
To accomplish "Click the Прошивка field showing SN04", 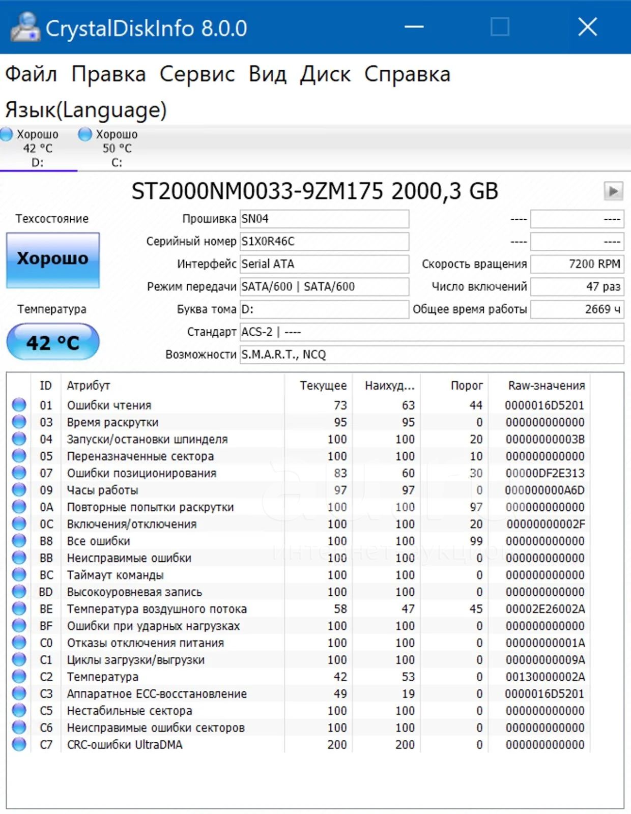I will 325,219.
